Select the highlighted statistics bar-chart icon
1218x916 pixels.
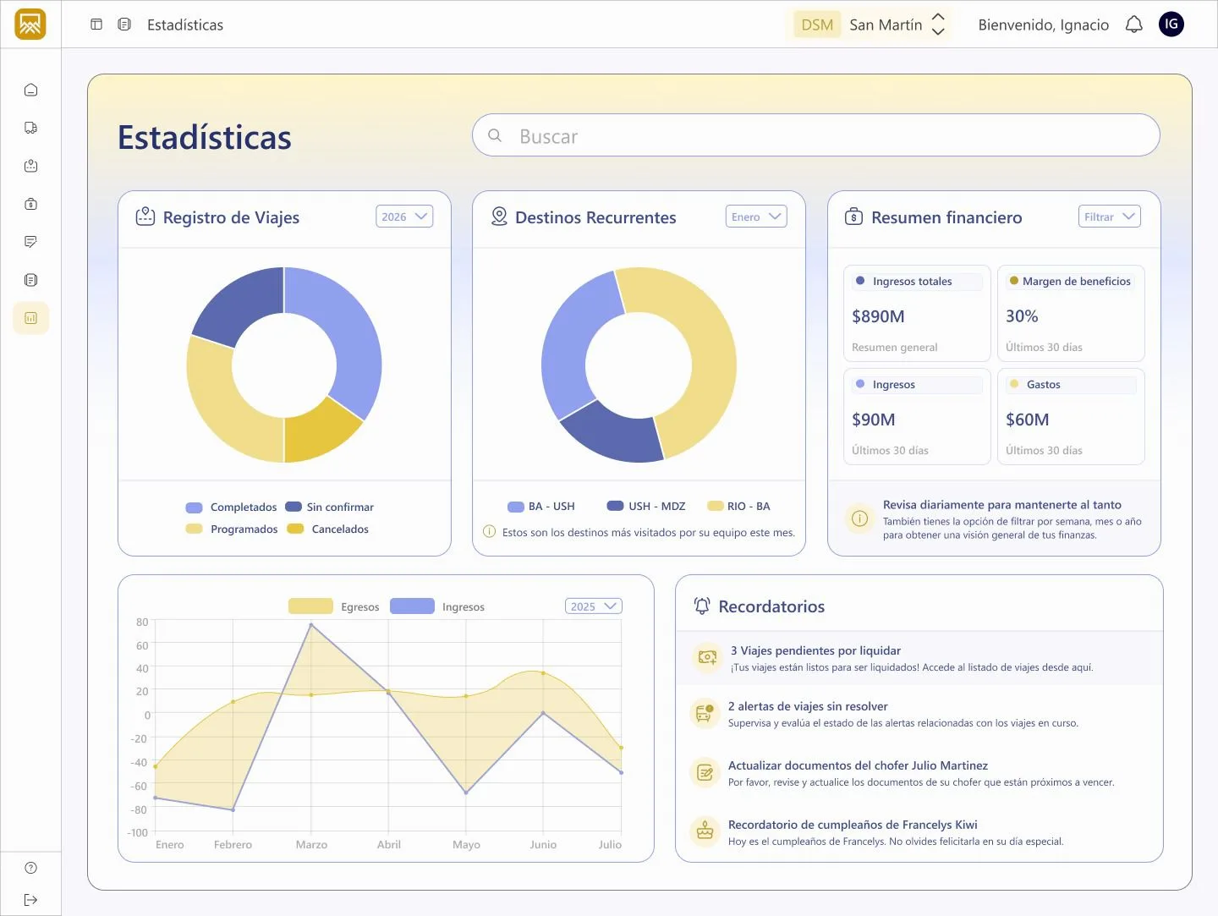[x=30, y=318]
